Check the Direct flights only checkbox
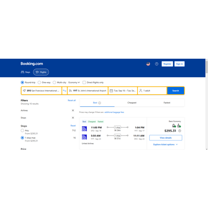 pyautogui.click(x=84, y=82)
